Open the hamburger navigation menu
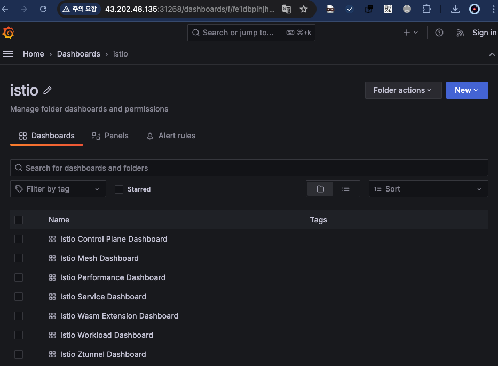498x366 pixels. (x=8, y=54)
